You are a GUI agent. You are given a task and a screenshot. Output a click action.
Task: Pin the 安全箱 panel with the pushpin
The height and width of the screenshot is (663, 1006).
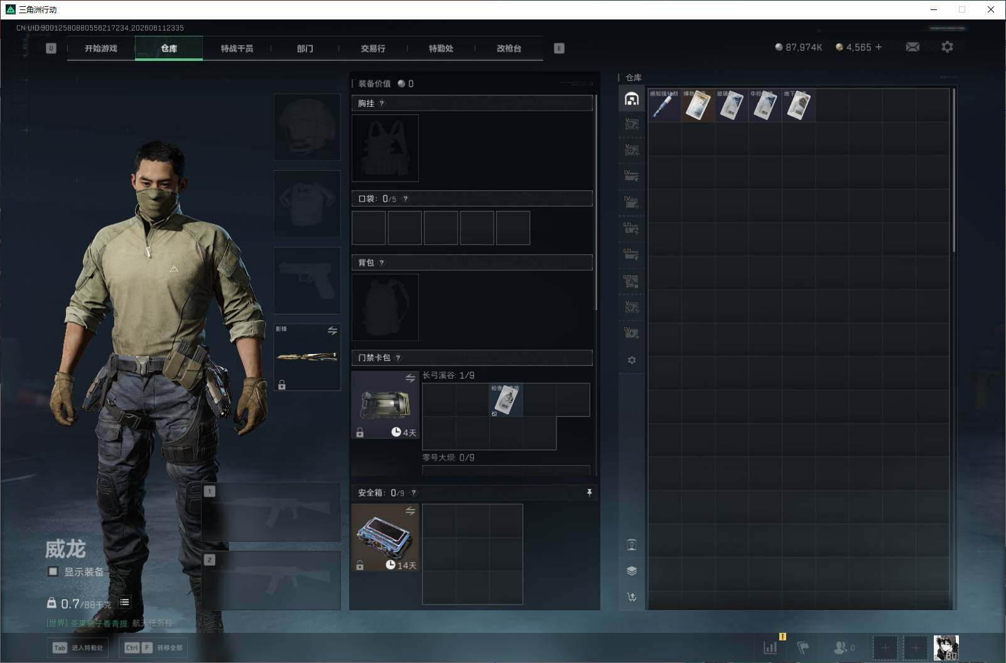pyautogui.click(x=589, y=493)
